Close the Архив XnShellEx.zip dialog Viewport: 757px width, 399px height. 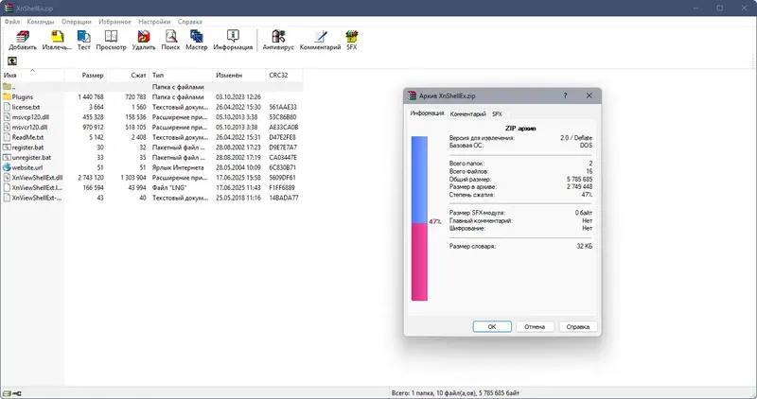[589, 95]
